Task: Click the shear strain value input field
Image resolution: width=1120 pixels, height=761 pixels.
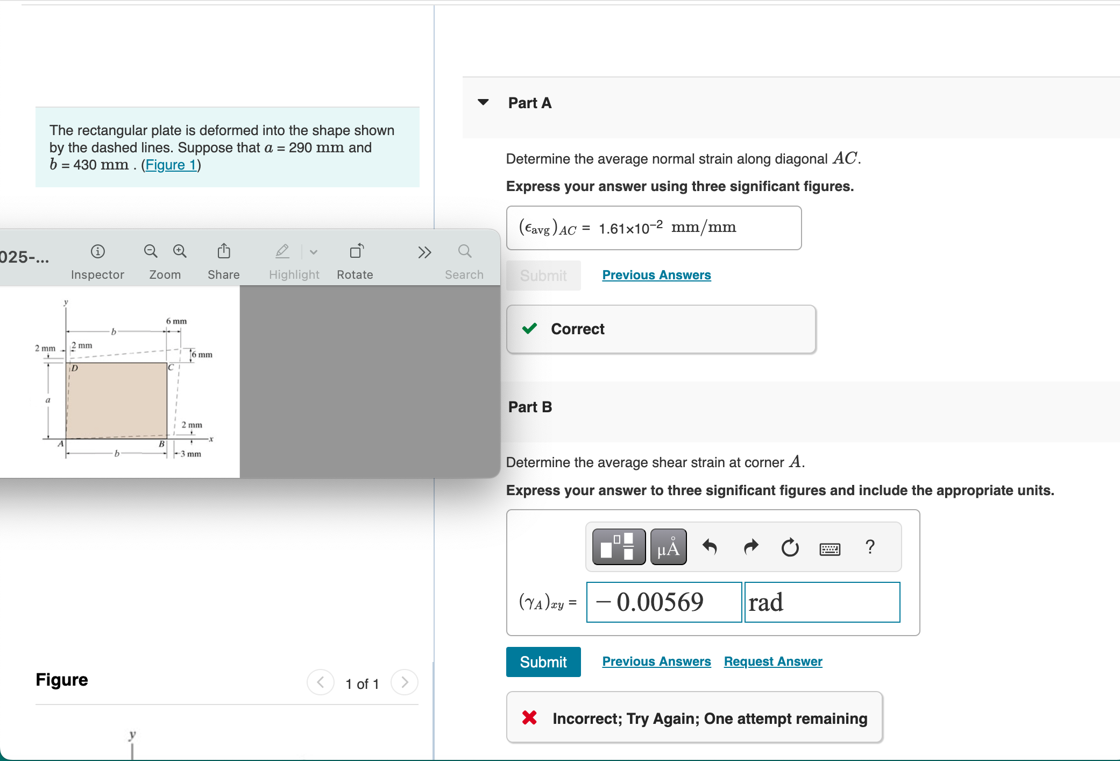Action: click(x=664, y=602)
